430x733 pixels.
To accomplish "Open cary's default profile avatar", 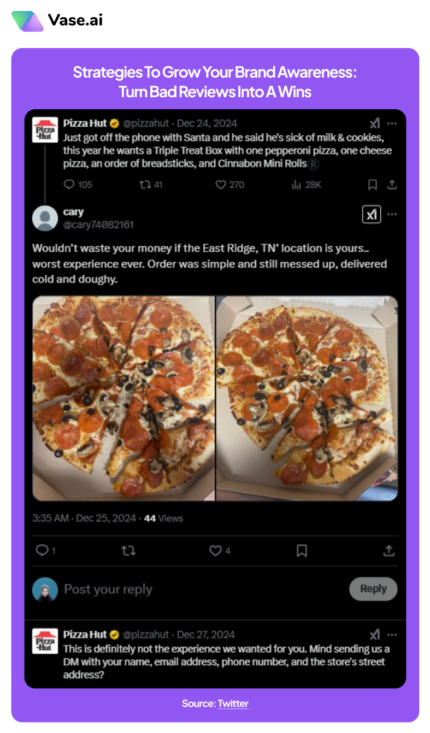I will (x=45, y=218).
